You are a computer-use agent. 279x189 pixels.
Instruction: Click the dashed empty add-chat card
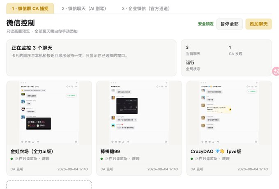point(49,184)
